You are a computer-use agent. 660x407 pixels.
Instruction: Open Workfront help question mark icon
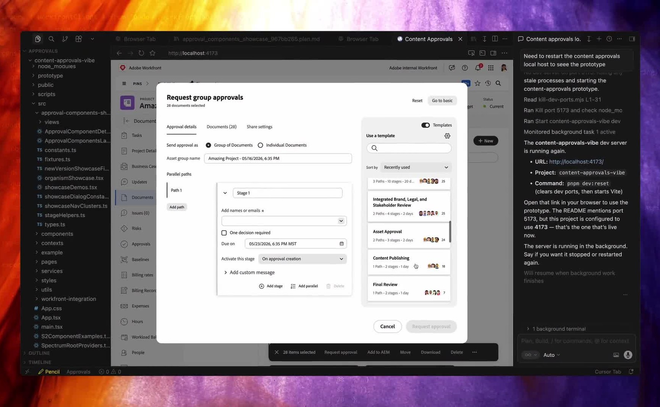[465, 68]
